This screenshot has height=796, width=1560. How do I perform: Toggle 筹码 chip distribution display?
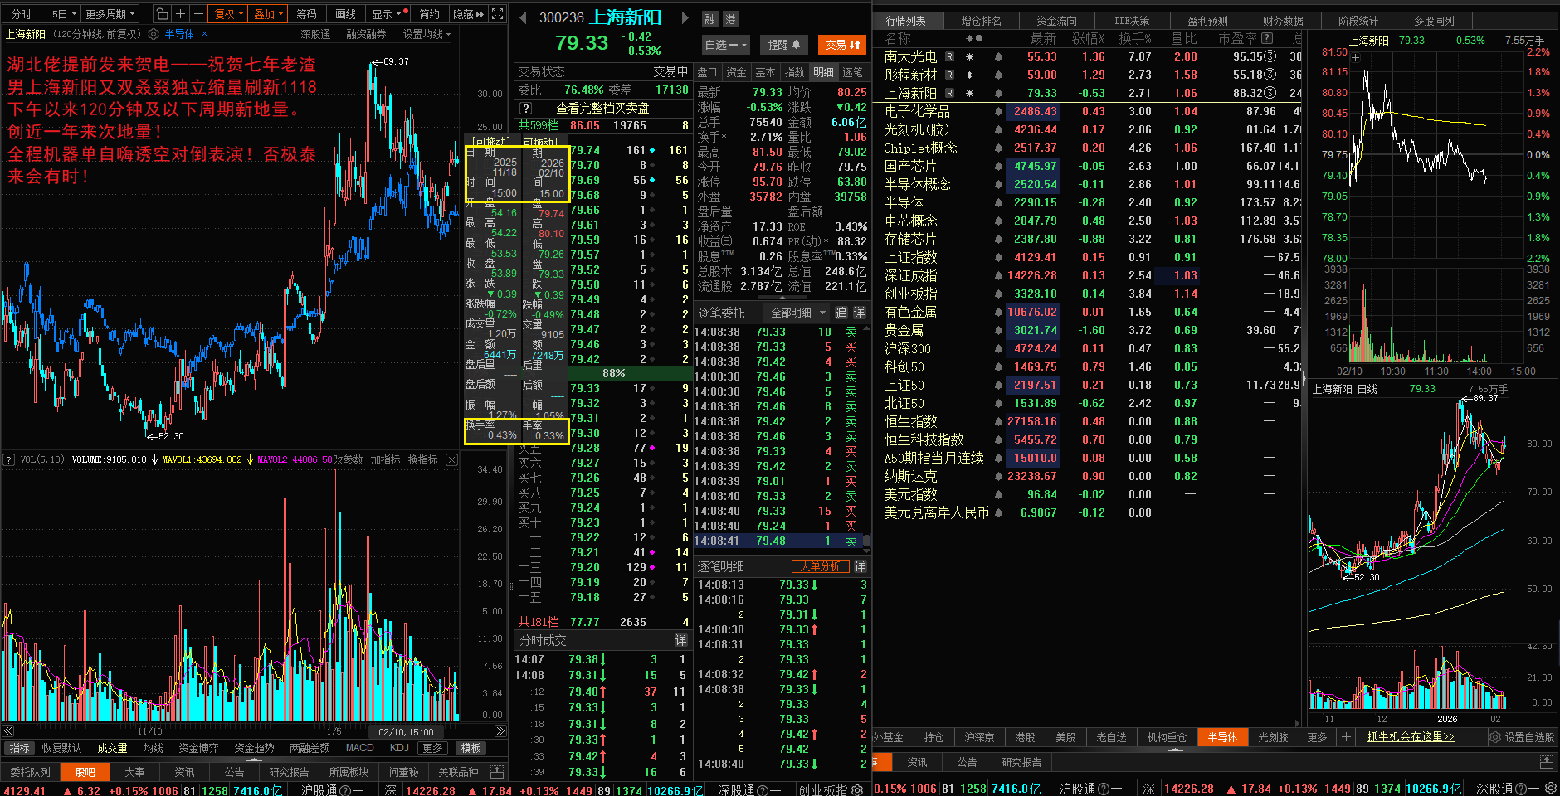coord(306,14)
